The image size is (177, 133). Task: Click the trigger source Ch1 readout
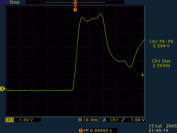point(114,120)
